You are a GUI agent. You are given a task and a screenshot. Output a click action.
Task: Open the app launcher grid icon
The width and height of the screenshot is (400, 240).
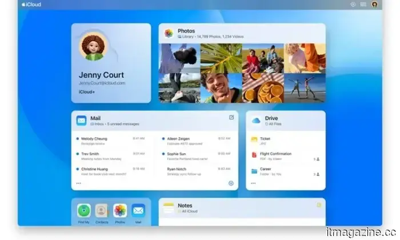point(363,5)
